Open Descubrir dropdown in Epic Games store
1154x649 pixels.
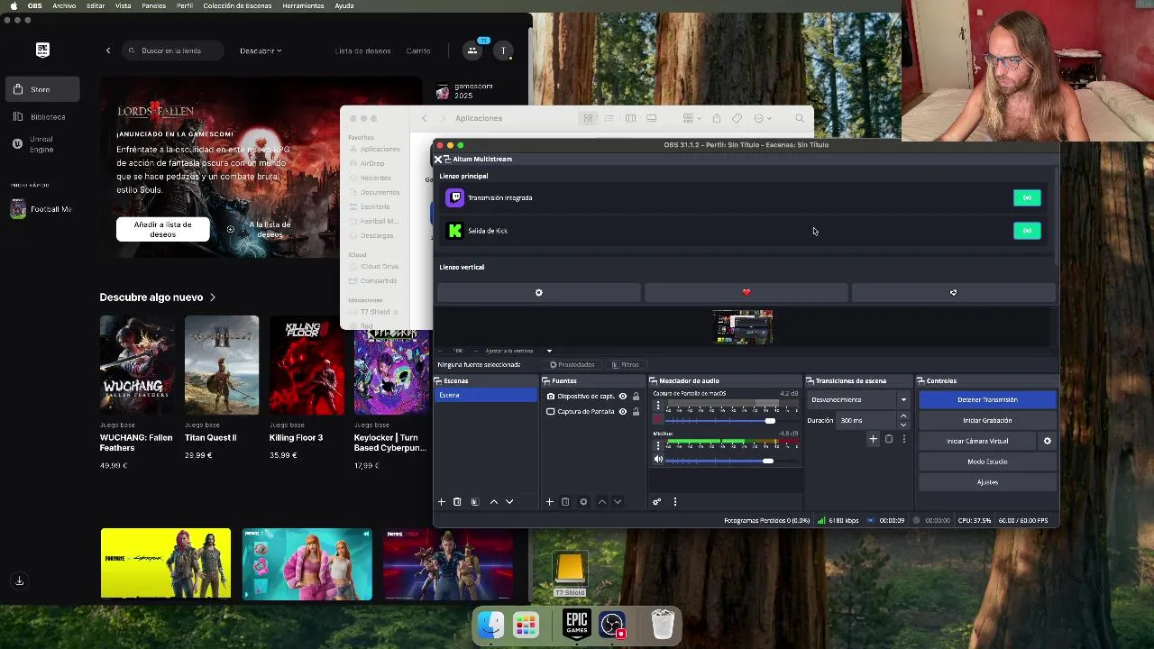click(x=261, y=50)
